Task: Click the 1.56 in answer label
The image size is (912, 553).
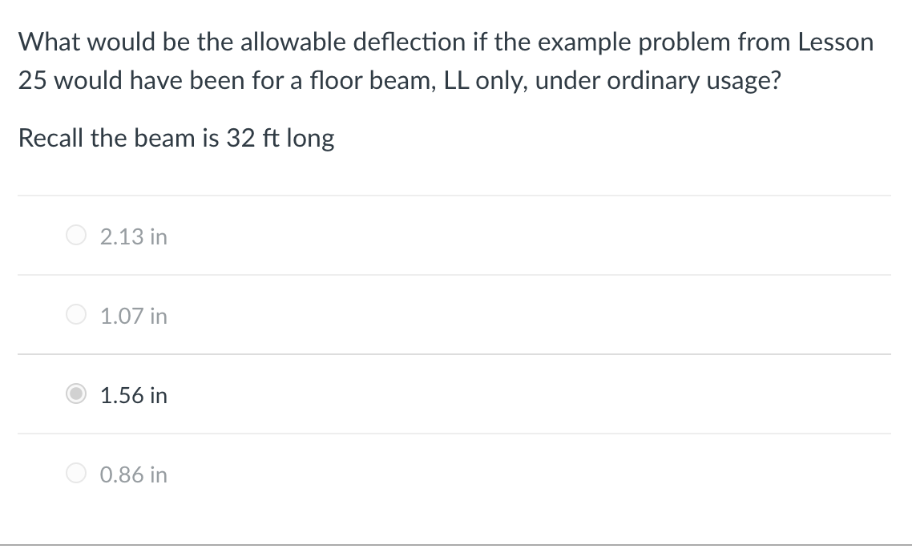Action: pos(132,395)
